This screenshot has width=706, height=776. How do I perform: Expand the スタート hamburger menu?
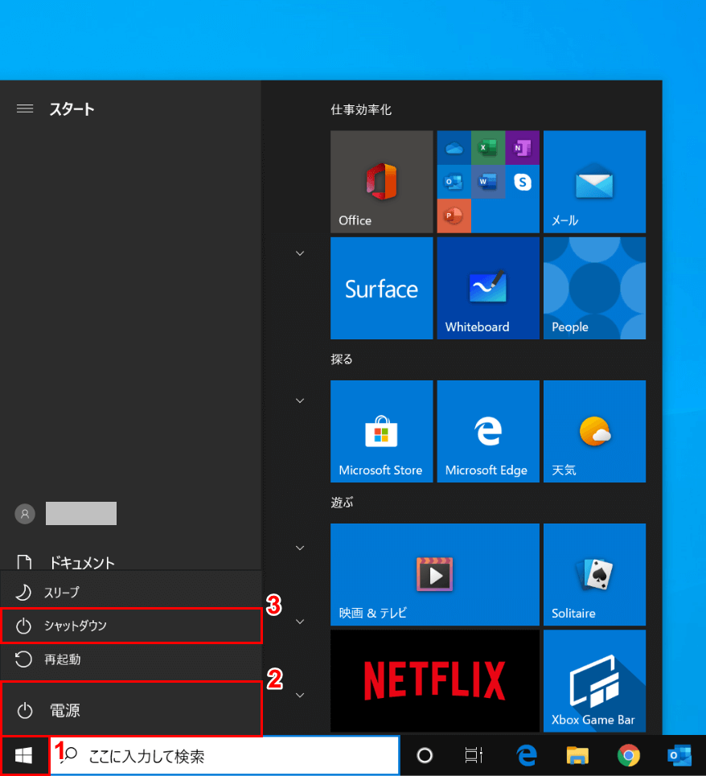point(25,109)
